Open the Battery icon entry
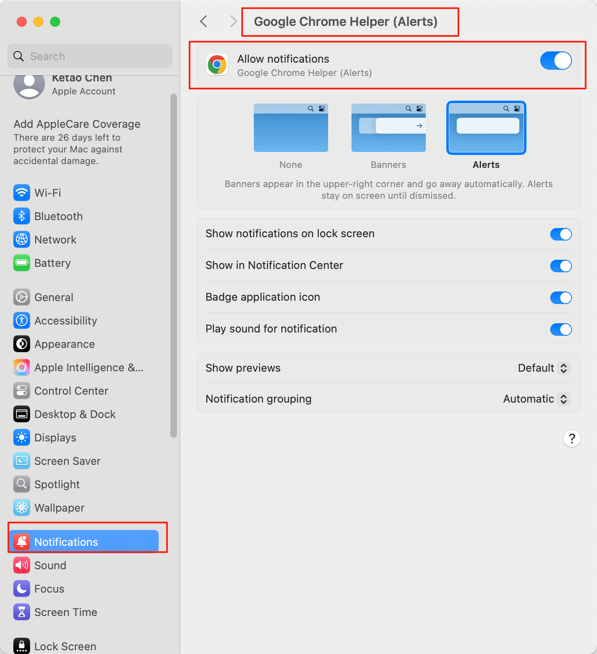The height and width of the screenshot is (654, 597). coord(22,263)
